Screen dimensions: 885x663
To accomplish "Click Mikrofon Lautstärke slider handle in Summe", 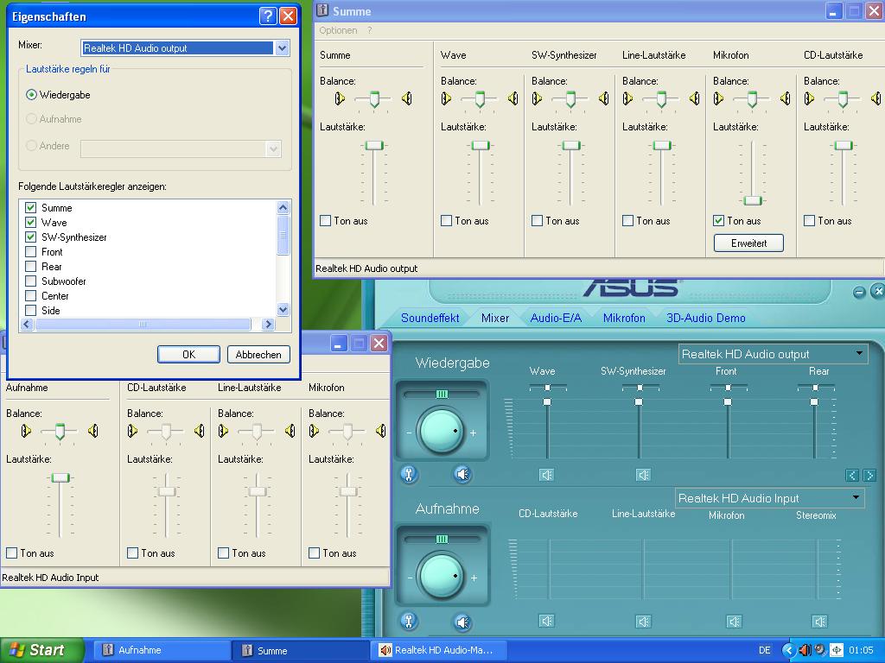I will coord(753,200).
